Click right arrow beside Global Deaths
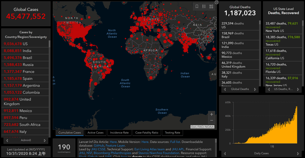This screenshot has height=158, width=305. (x=255, y=89)
